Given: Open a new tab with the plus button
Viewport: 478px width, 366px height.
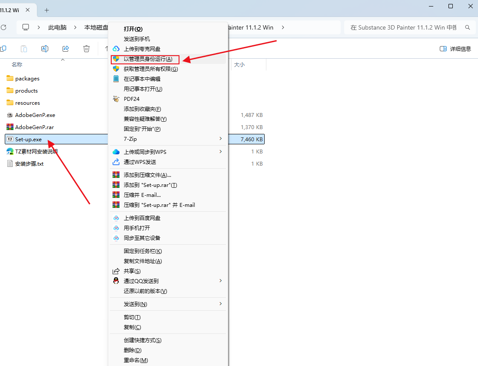Looking at the screenshot, I should click(x=46, y=10).
